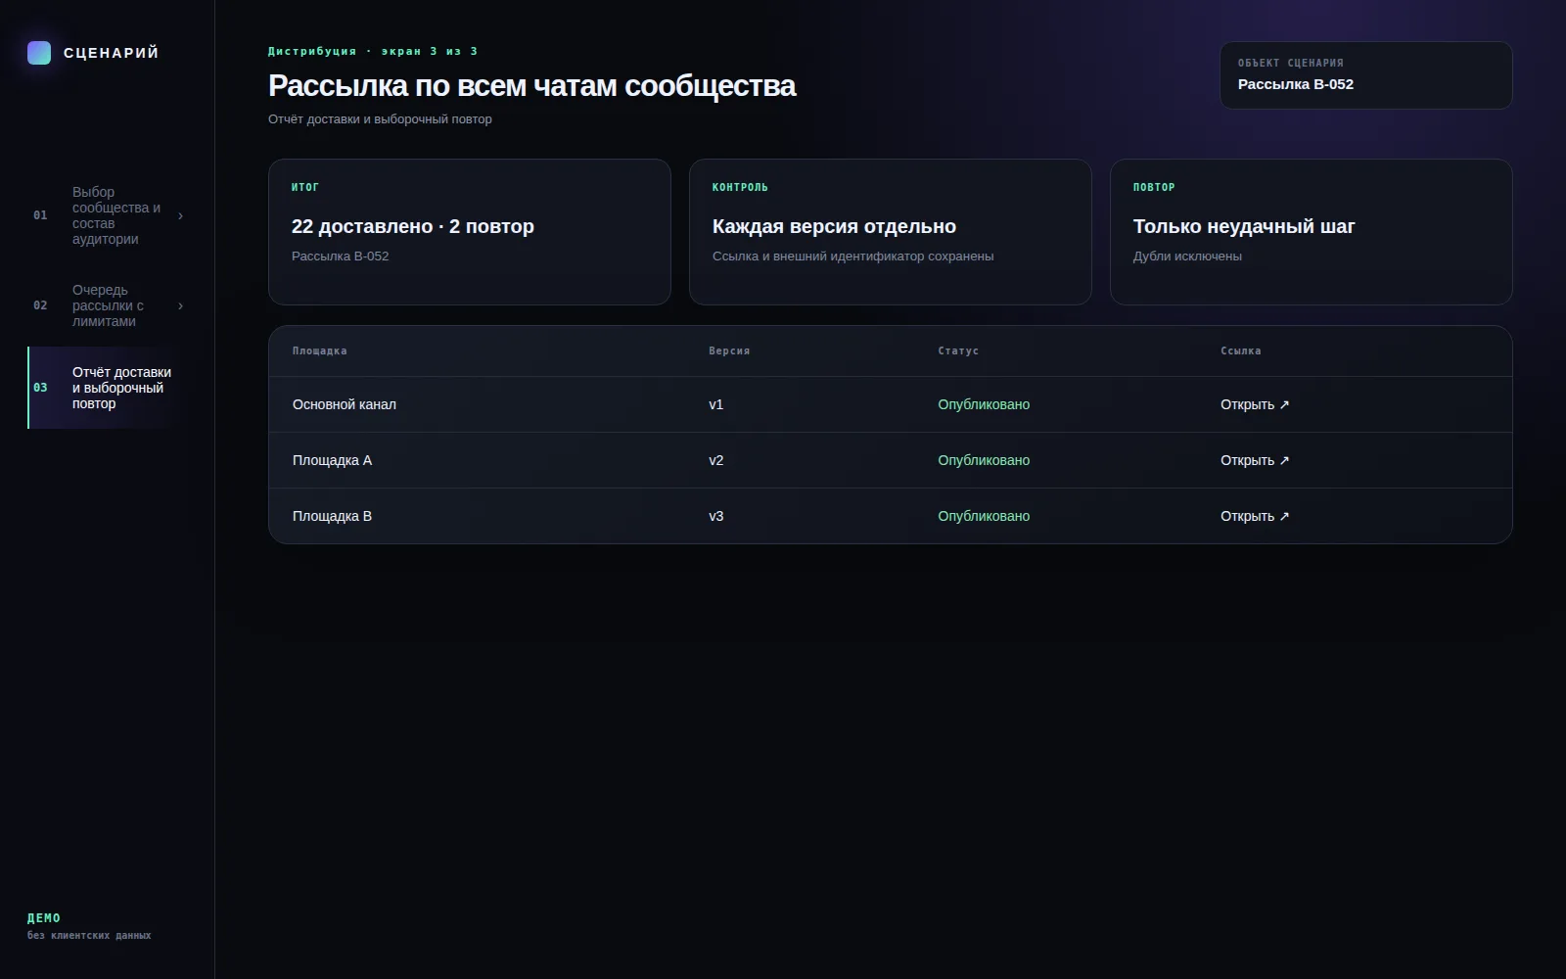Viewport: 1566px width, 979px height.
Task: Click the Каждая версия отдельно card
Action: coord(891,232)
